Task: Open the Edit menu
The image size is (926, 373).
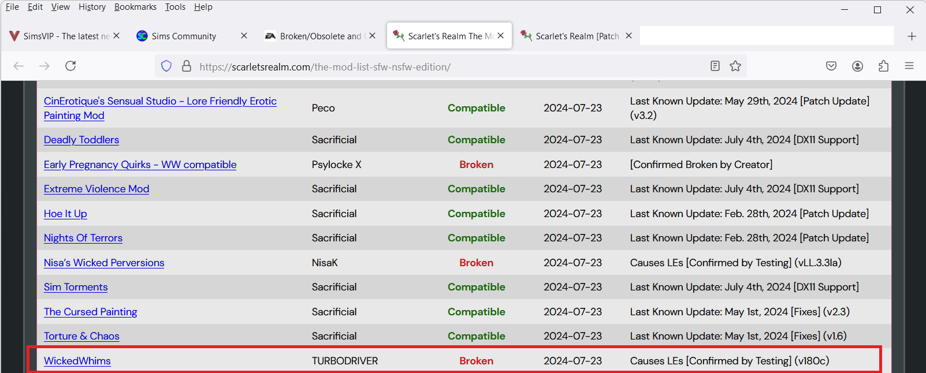Action: pyautogui.click(x=35, y=7)
